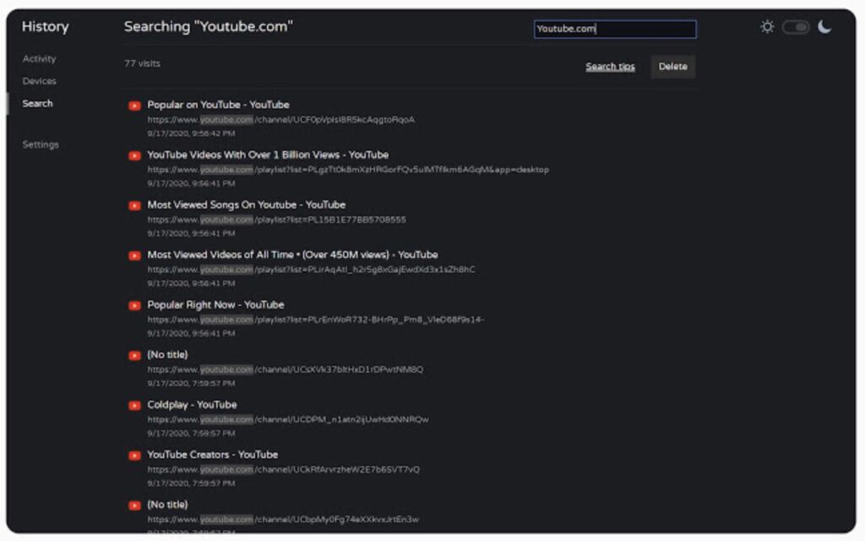865x541 pixels.
Task: Click YouTube icon beside the UCsXVk37 (No title) entry
Action: (134, 356)
